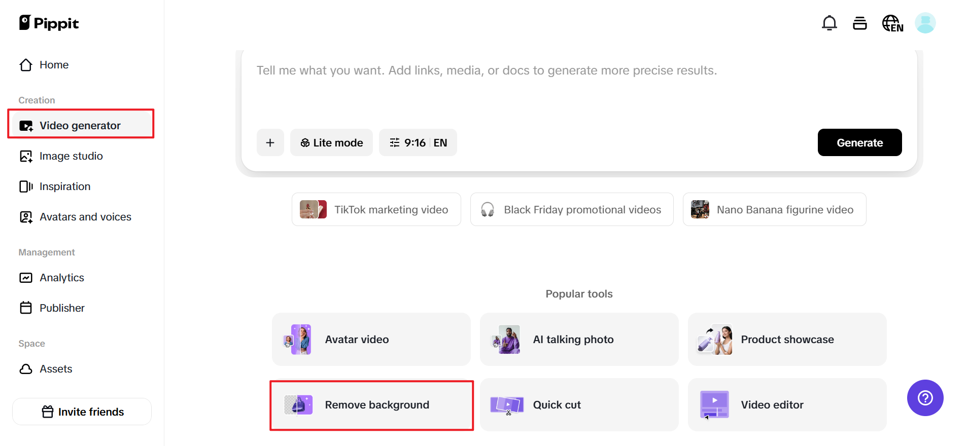The height and width of the screenshot is (446, 967).
Task: Open Image studio in sidebar
Action: coord(71,156)
